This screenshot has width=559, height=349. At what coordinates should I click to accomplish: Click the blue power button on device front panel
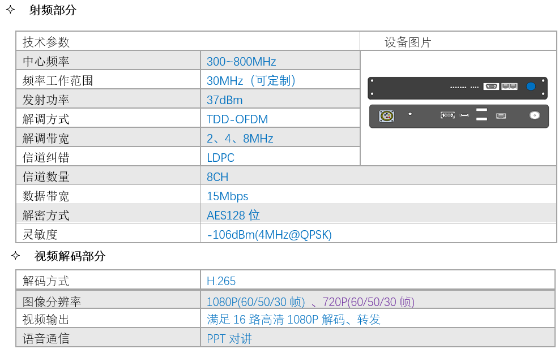pos(531,86)
